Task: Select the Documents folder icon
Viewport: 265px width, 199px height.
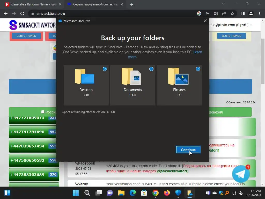Action: 131,77
